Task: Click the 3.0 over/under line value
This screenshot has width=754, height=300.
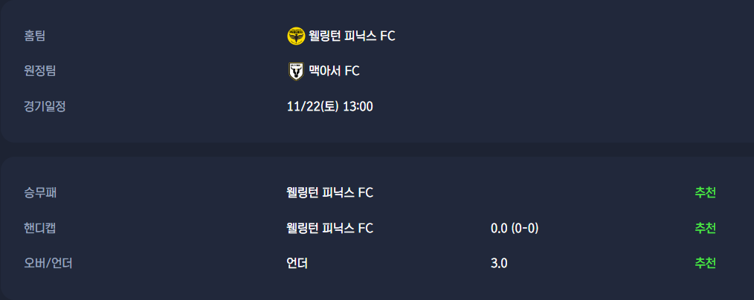Action: 499,263
